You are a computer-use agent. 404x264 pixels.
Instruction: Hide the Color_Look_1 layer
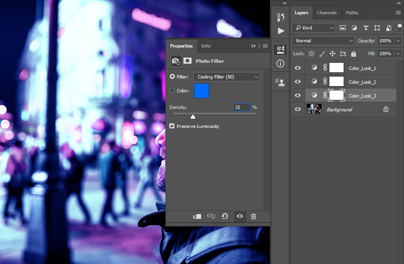[x=298, y=68]
